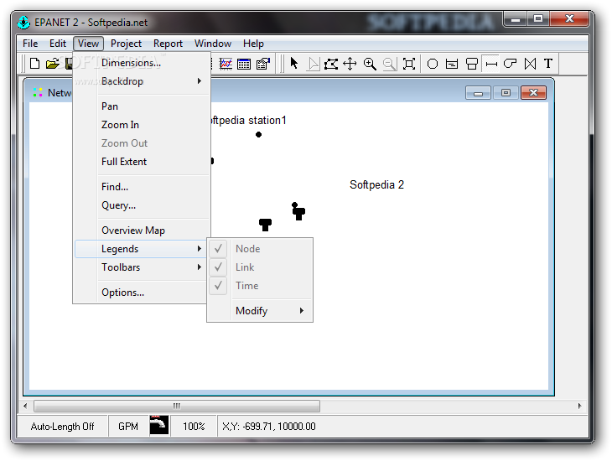This screenshot has height=461, width=612.
Task: Expand the Modify submenu
Action: (x=260, y=311)
